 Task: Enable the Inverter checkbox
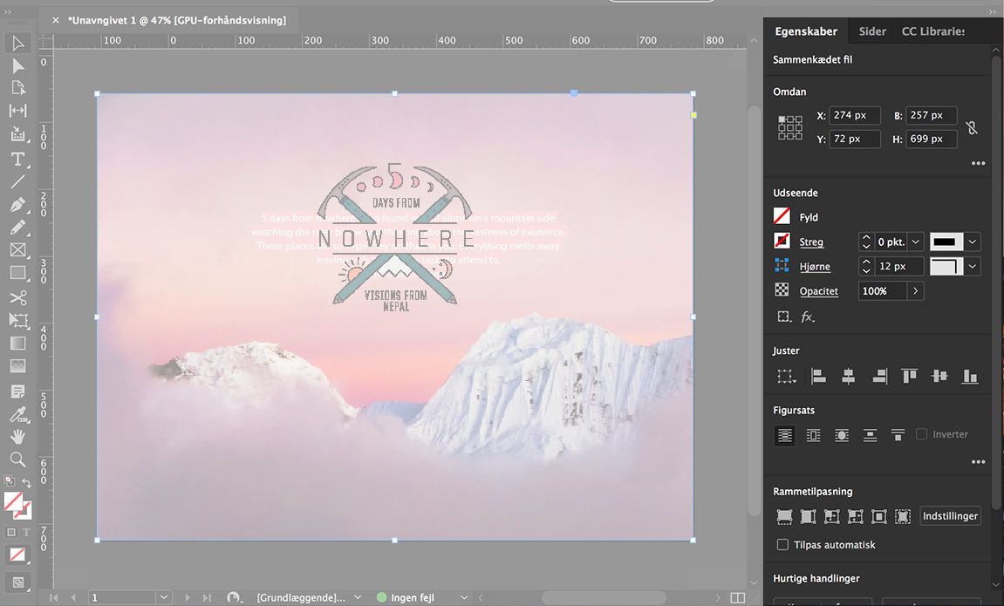[922, 434]
